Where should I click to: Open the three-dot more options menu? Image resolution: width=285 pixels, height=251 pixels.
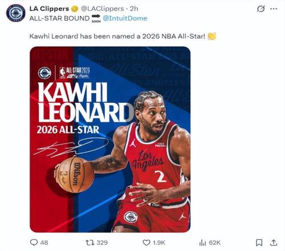274,9
